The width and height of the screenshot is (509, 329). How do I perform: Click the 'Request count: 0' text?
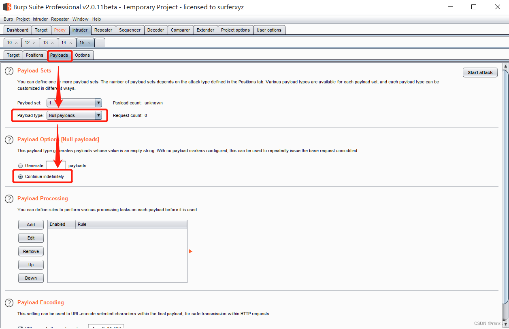click(130, 115)
